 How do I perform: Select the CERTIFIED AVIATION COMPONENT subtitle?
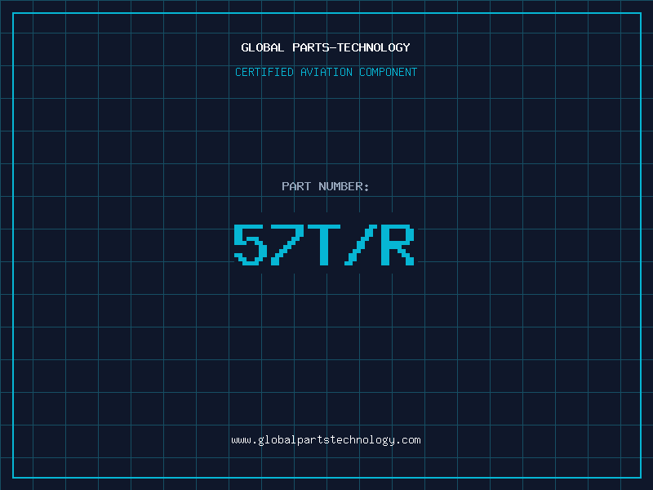(326, 72)
